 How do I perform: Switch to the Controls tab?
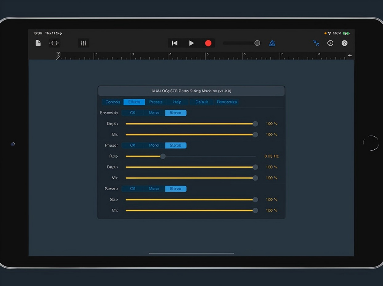tap(113, 102)
